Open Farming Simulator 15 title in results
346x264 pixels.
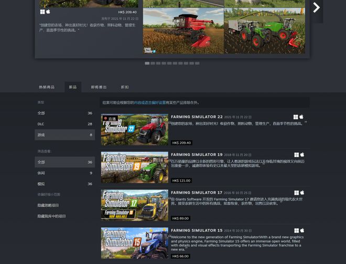[197, 230]
